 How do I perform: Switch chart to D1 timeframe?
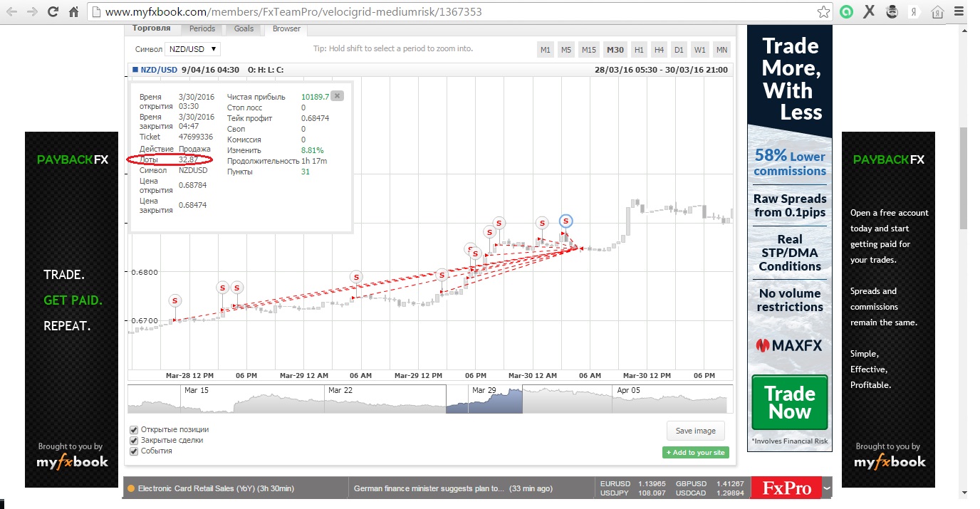679,50
